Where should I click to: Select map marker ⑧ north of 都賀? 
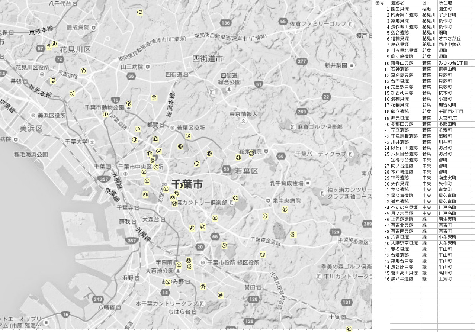coord(154,98)
